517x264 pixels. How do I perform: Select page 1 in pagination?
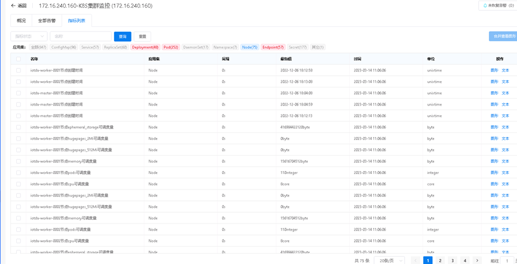coord(428,260)
